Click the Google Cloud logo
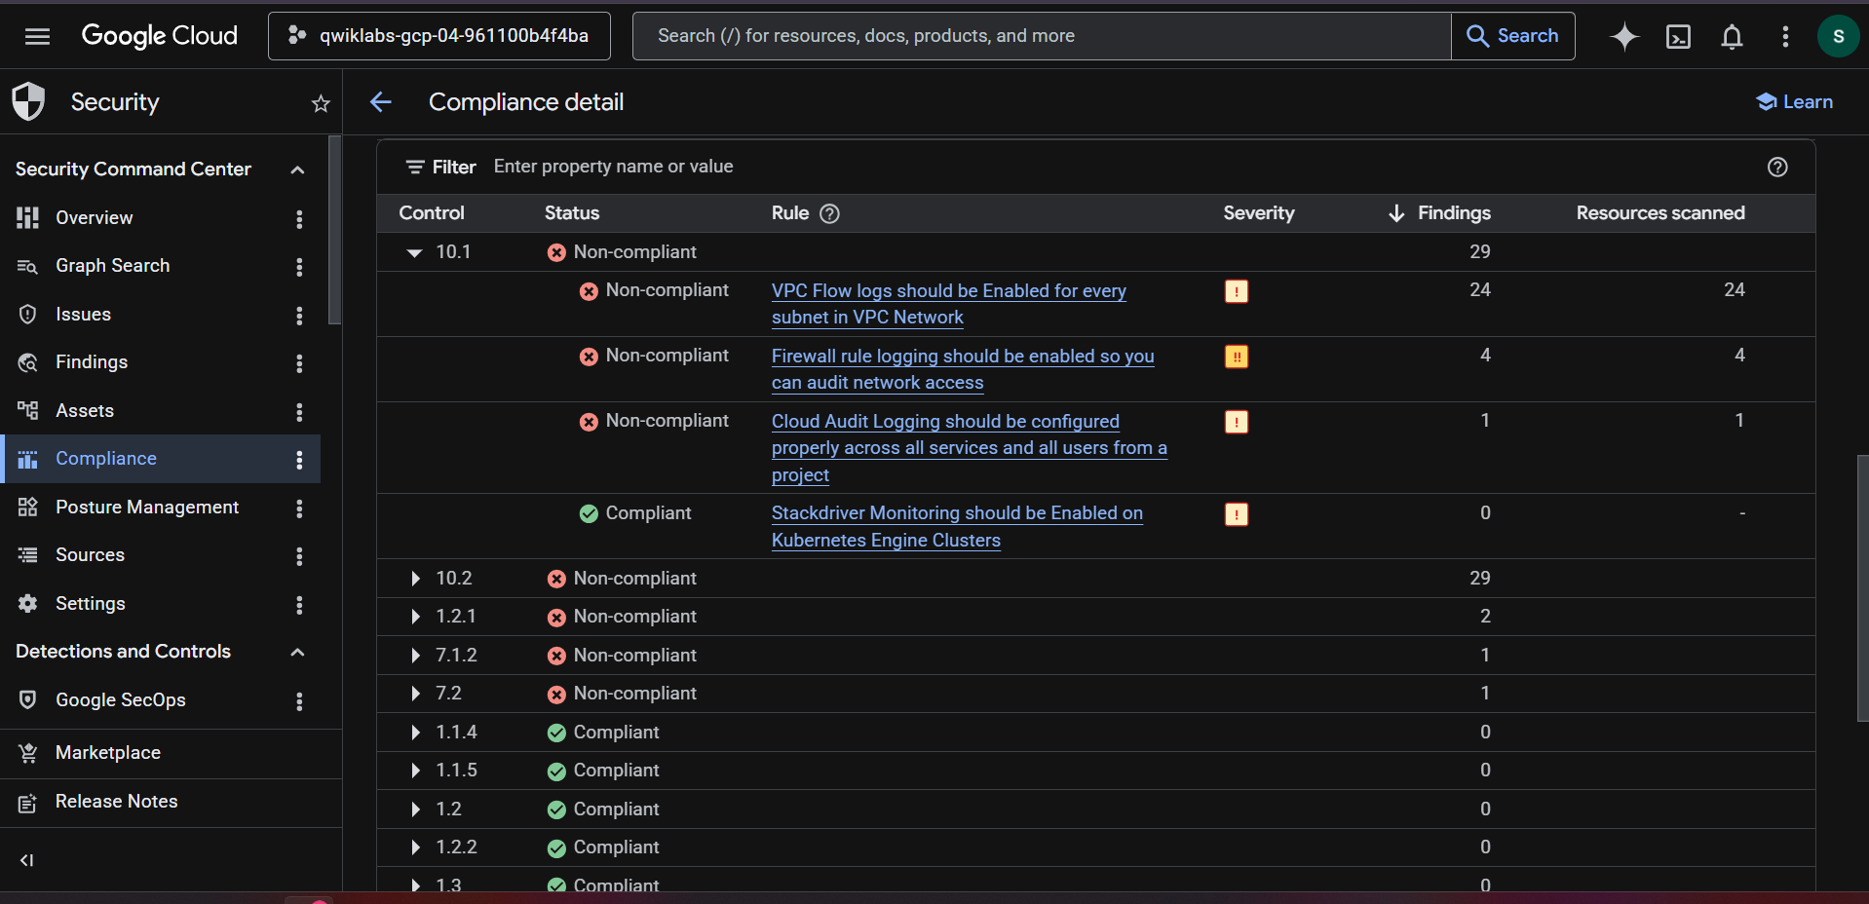The image size is (1869, 904). (x=159, y=36)
